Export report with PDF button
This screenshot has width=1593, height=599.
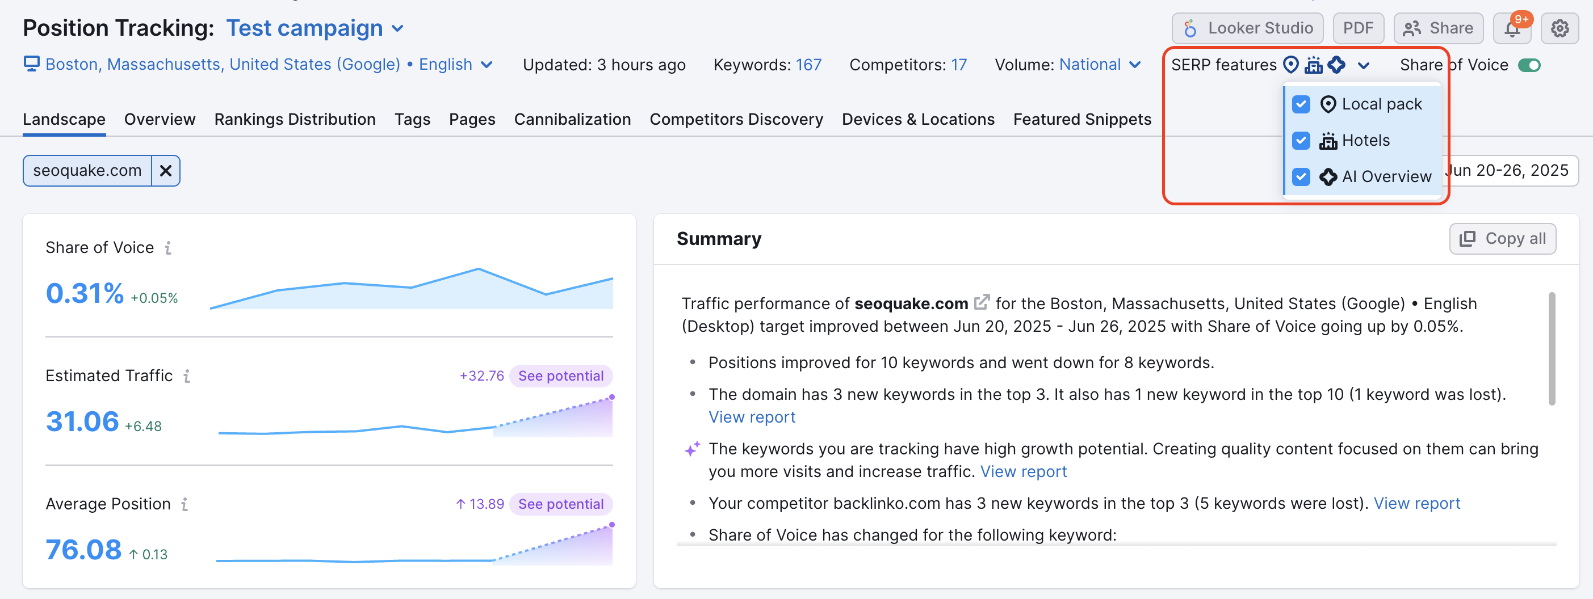pos(1357,28)
